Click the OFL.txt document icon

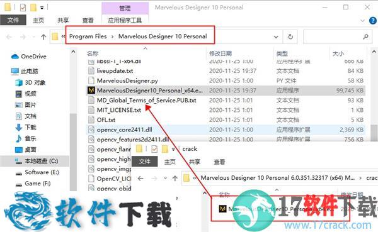pyautogui.click(x=91, y=120)
